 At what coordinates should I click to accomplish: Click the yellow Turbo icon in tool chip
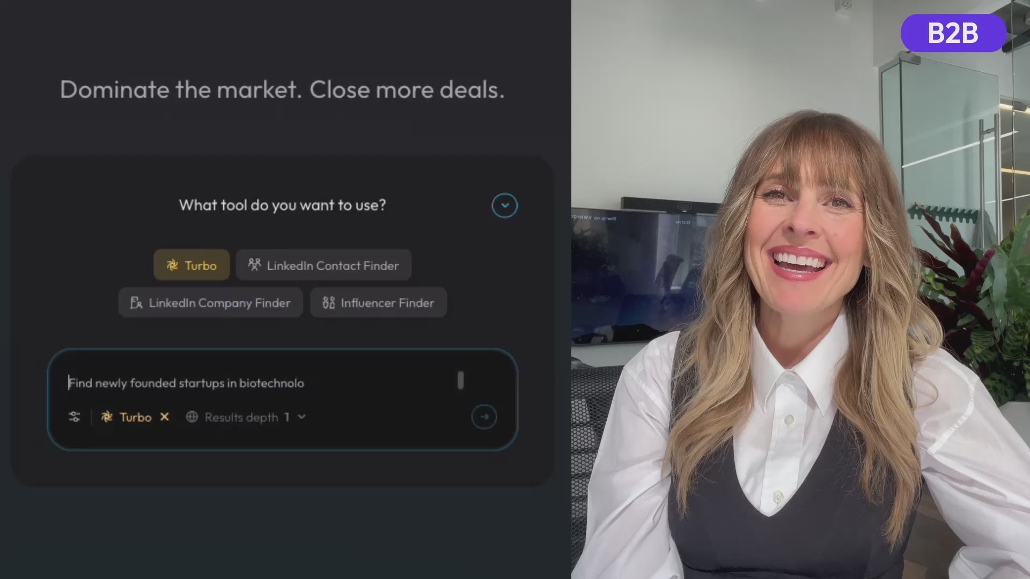tap(172, 265)
